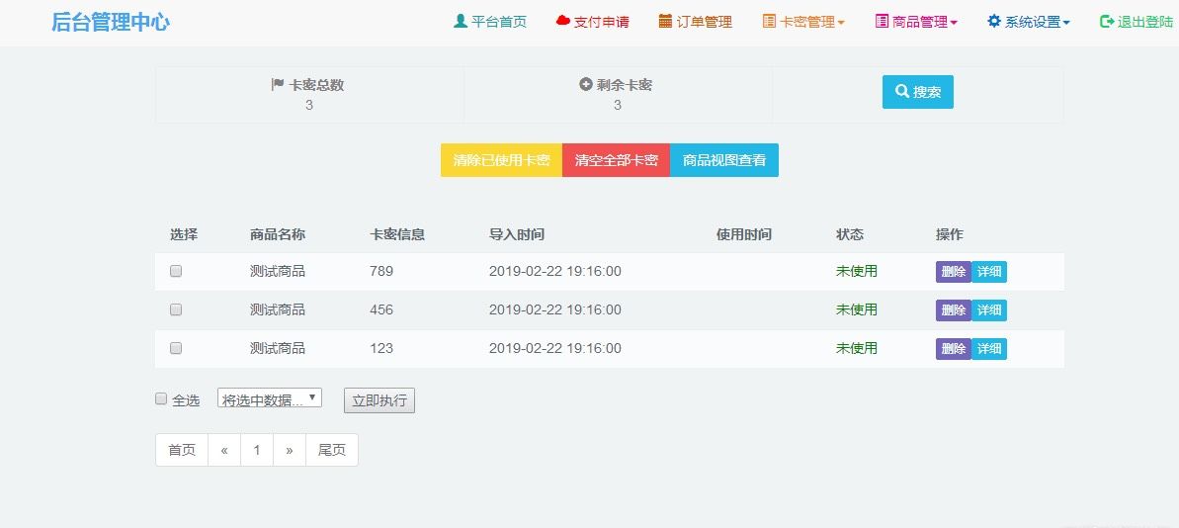Click 立即执行 to run batch action
This screenshot has height=528, width=1179.
click(x=379, y=400)
